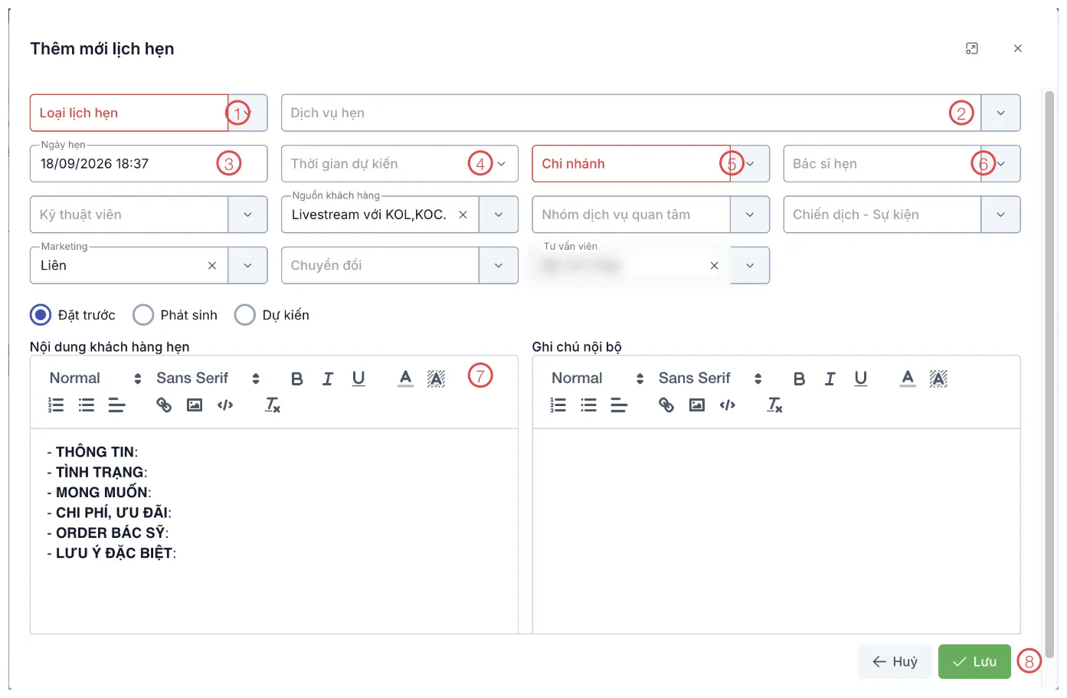Insert numbered list in customer content editor
The image size is (1067, 698).
(x=56, y=405)
